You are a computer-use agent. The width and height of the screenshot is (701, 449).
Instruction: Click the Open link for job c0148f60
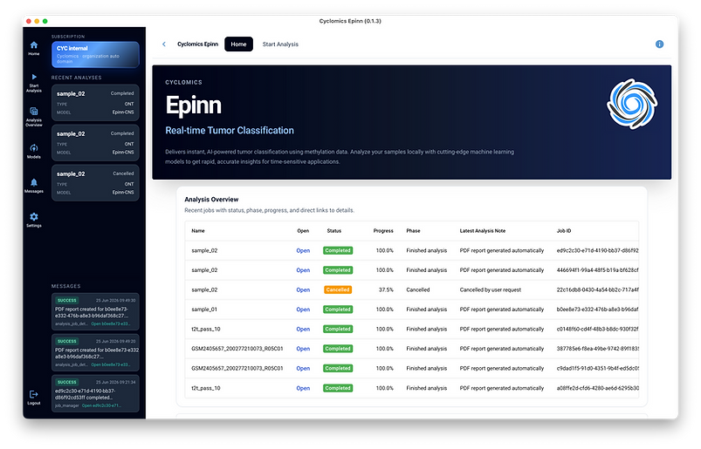pos(303,330)
